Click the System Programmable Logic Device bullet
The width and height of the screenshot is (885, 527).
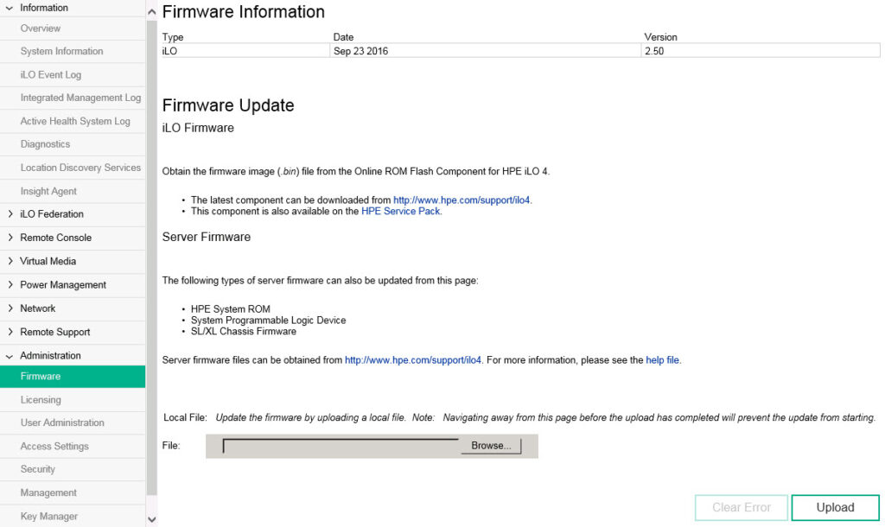pyautogui.click(x=268, y=320)
